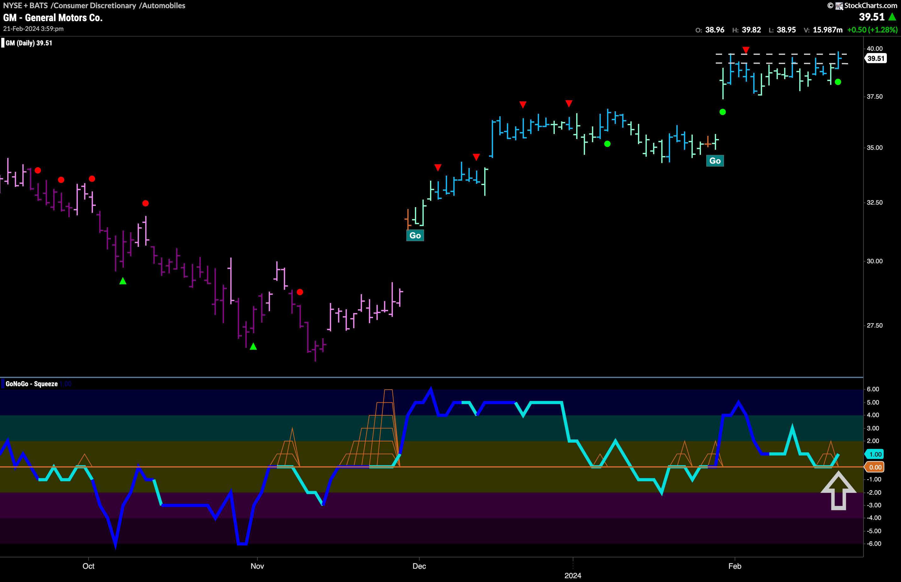This screenshot has width=901, height=582.
Task: Click the 40.00 price axis label
Action: (x=875, y=48)
